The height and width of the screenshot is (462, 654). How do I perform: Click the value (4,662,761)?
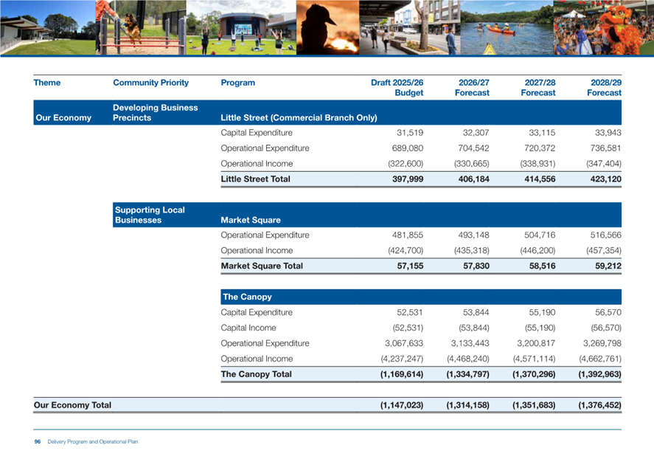[x=599, y=359]
